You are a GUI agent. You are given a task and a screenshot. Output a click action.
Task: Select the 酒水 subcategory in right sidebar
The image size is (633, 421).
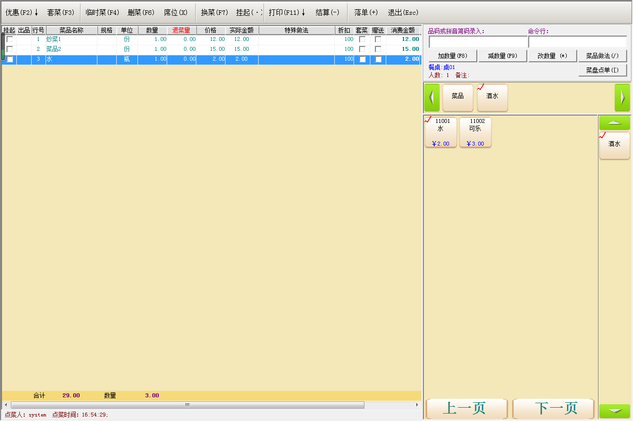coord(614,145)
